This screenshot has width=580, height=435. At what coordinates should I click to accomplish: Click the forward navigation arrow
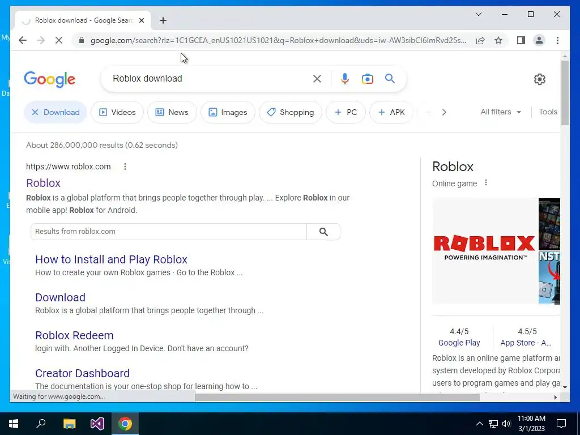[41, 40]
